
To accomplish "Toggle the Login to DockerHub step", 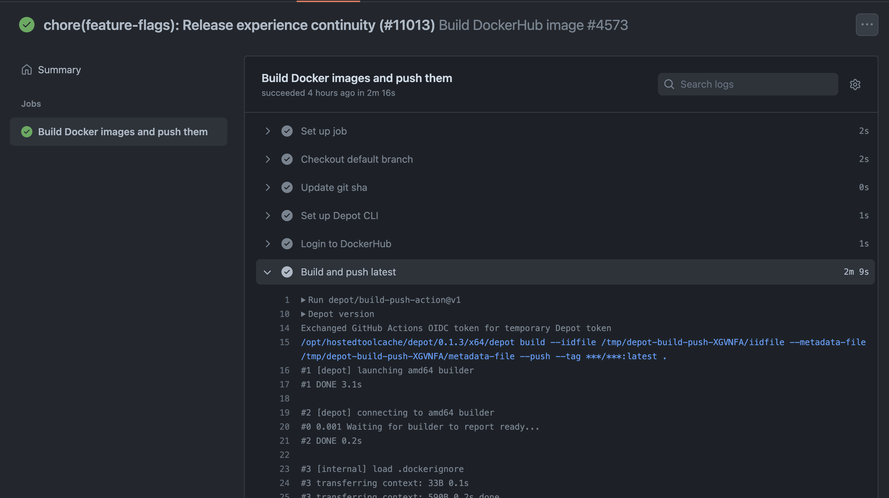I will tap(266, 243).
